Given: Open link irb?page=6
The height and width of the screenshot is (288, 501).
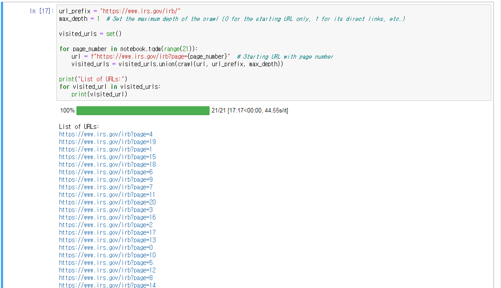Looking at the screenshot, I should click(106, 172).
